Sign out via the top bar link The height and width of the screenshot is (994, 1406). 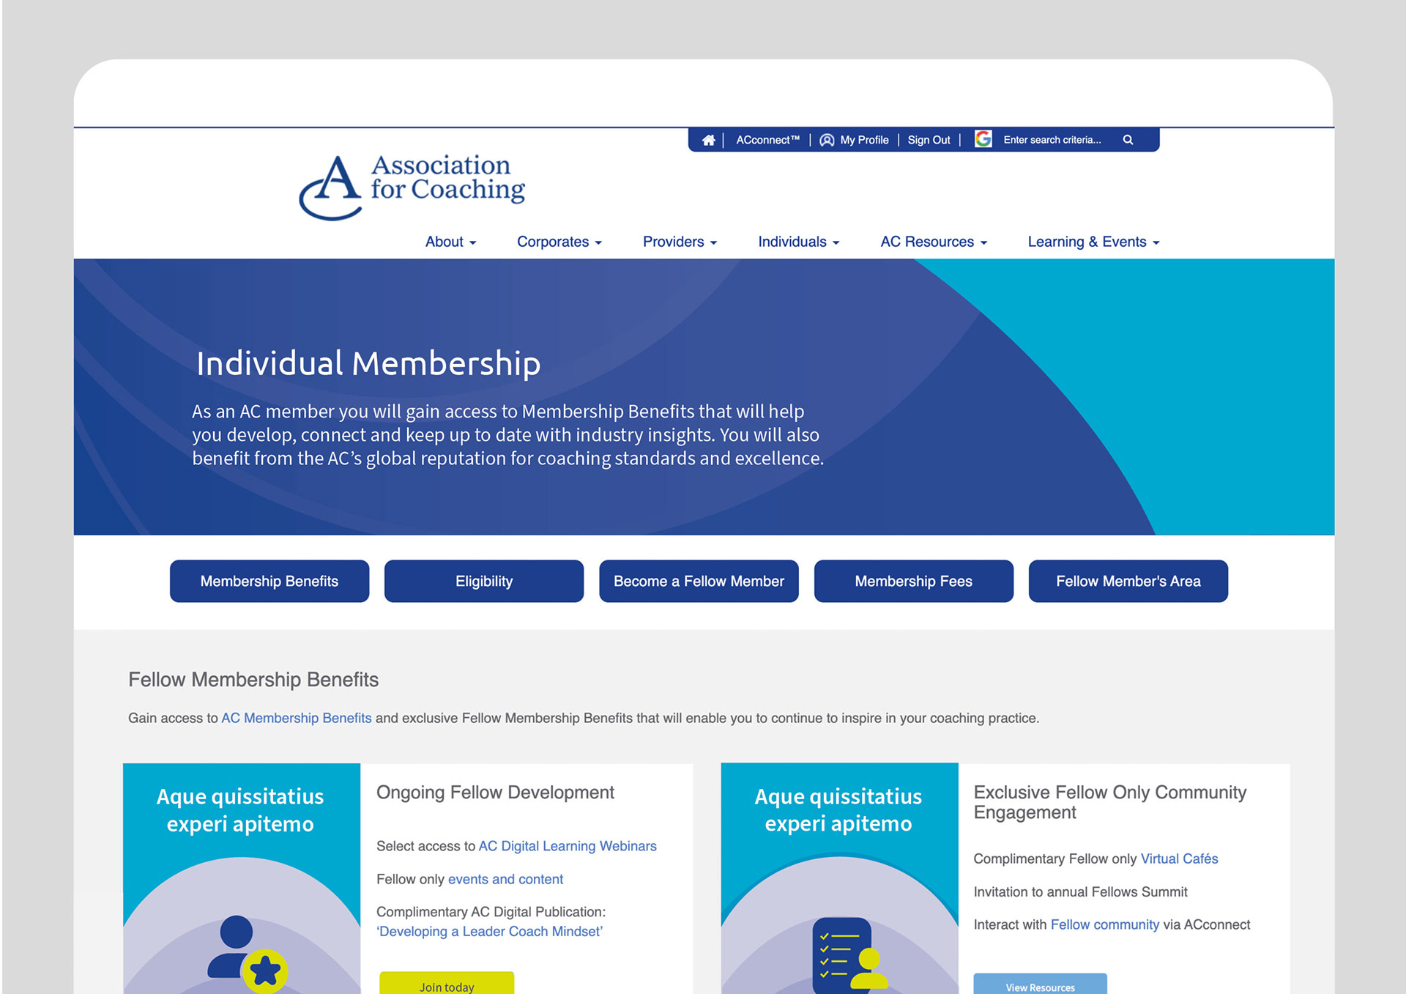929,140
